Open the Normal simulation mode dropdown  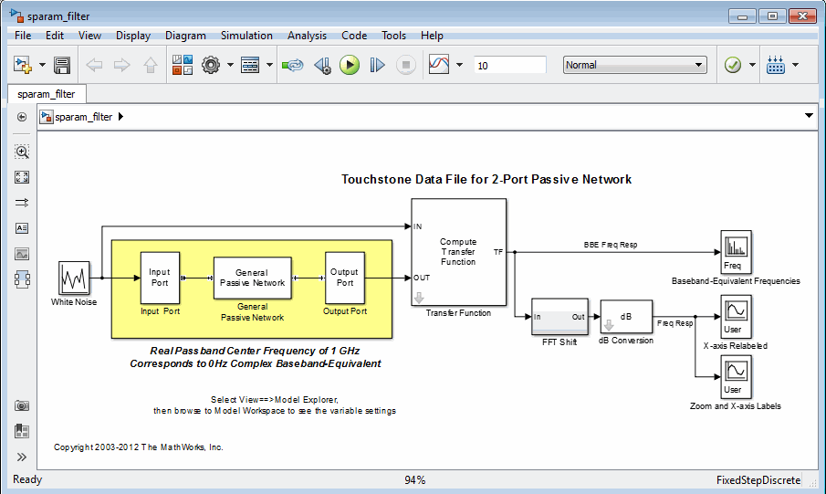[634, 65]
